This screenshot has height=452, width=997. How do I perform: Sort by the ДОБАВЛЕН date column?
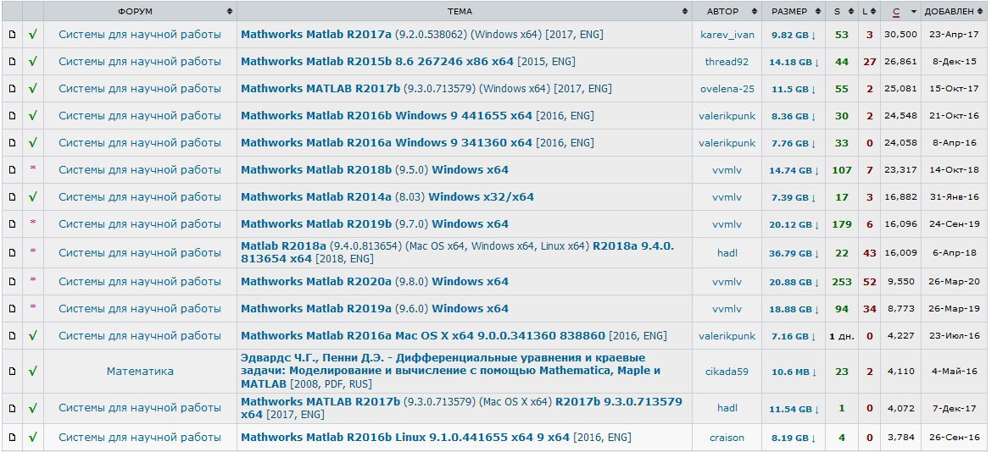point(955,12)
